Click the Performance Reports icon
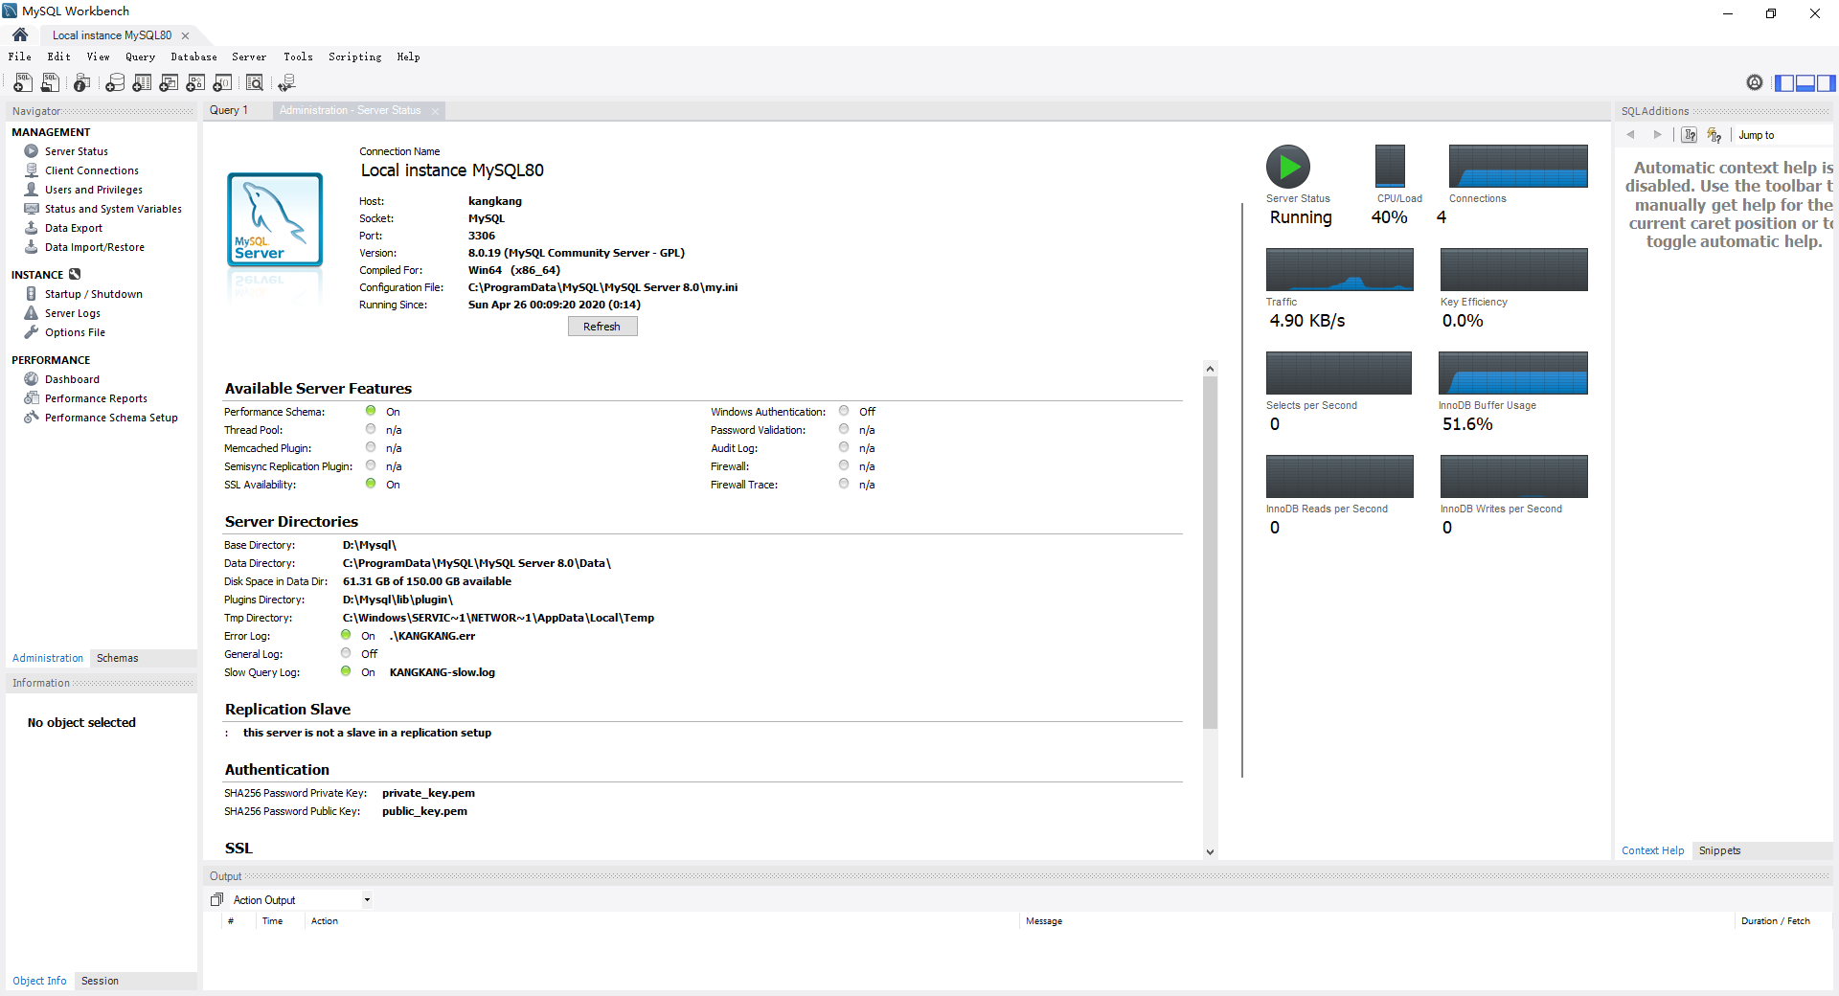1839x996 pixels. (32, 398)
